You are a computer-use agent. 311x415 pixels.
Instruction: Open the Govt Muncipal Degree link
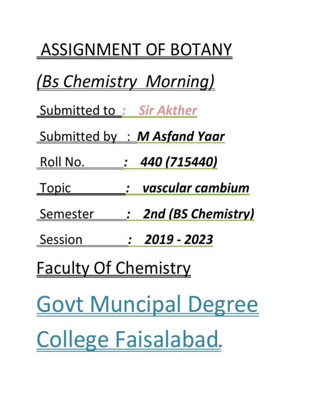point(147,305)
